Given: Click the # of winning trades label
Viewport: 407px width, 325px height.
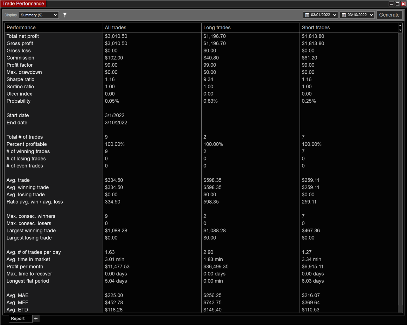Looking at the screenshot, I should point(28,152).
